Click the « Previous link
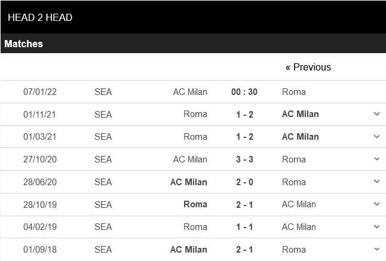Screen dimensions: 386x261 [x=308, y=67]
